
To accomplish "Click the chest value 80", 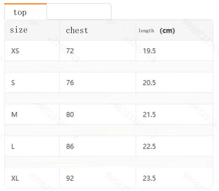I will (x=70, y=114).
